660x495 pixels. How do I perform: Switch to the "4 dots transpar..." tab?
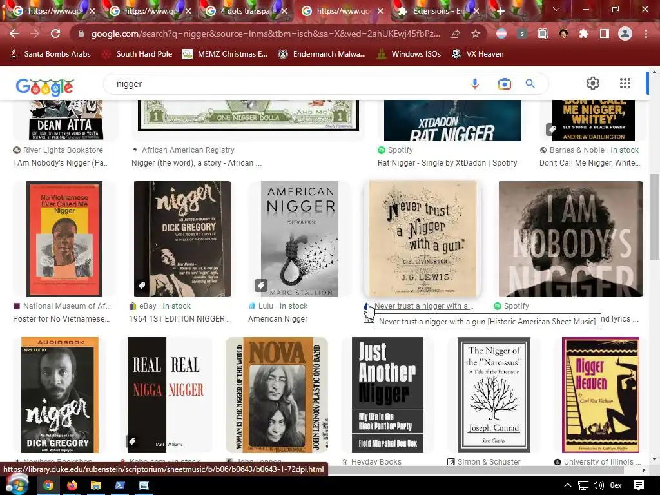tap(246, 11)
